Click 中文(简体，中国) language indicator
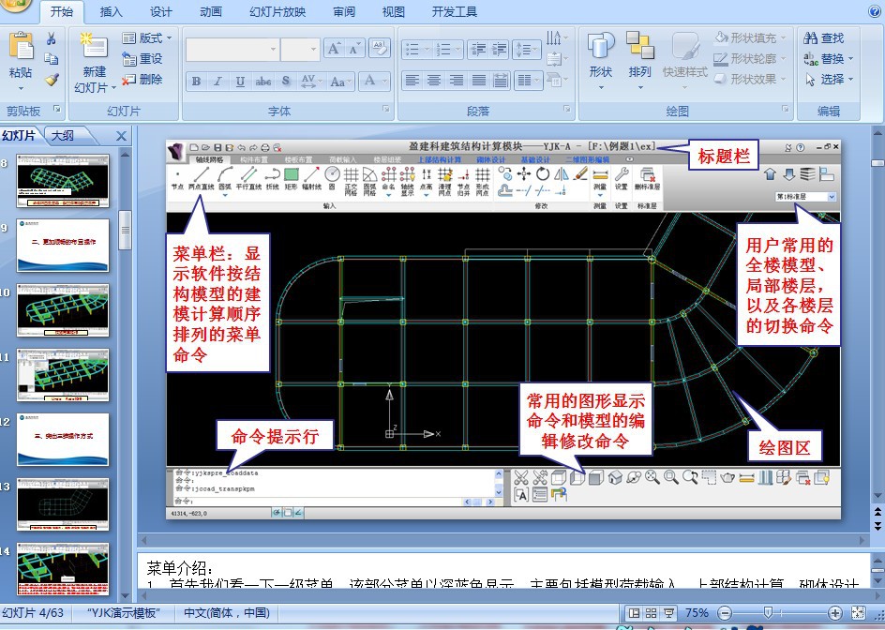Viewport: 885px width, 630px height. tap(226, 613)
